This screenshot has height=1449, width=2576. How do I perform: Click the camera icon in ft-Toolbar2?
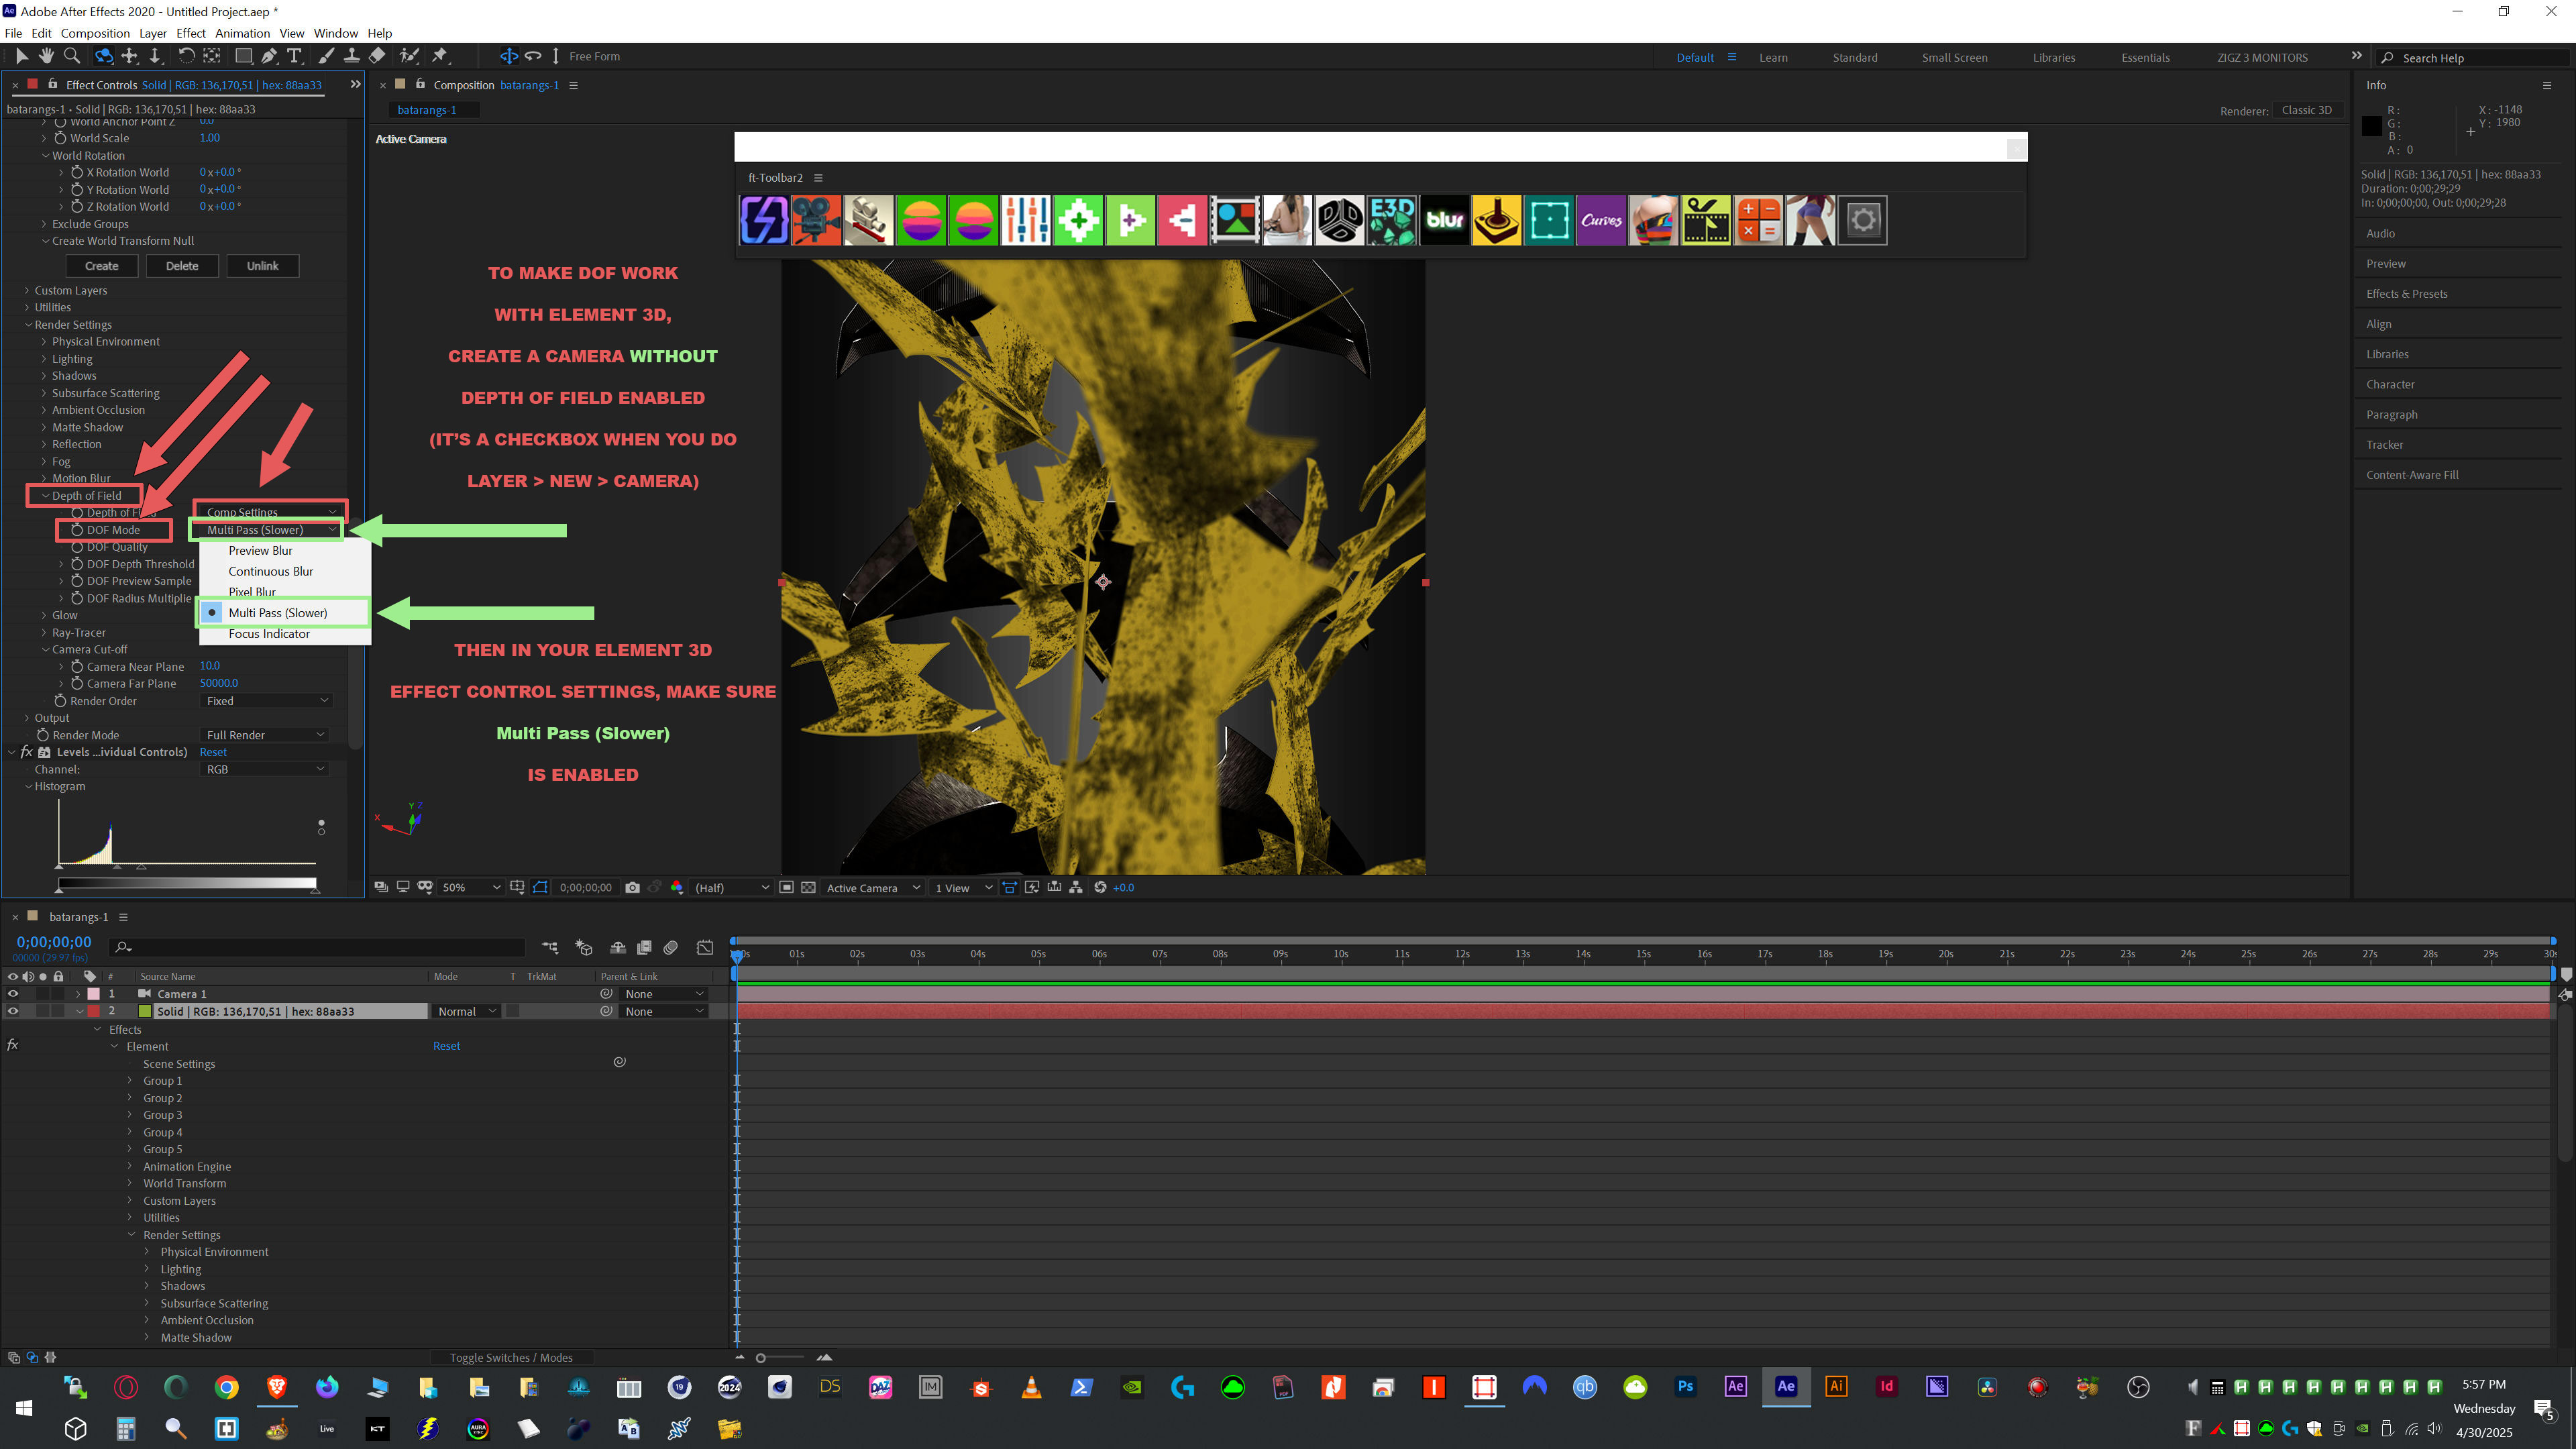pyautogui.click(x=816, y=220)
